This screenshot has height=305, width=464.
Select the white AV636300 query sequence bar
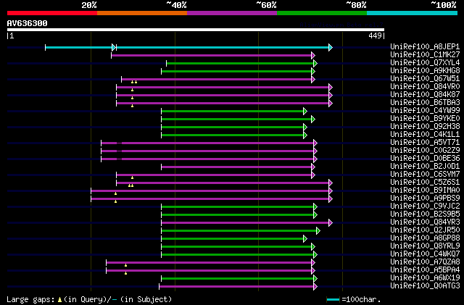[x=196, y=30]
